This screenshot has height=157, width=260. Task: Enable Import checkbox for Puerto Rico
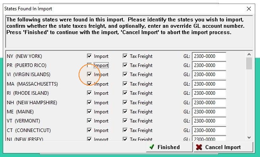click(x=89, y=65)
